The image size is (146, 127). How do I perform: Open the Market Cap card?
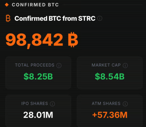[x=110, y=73]
